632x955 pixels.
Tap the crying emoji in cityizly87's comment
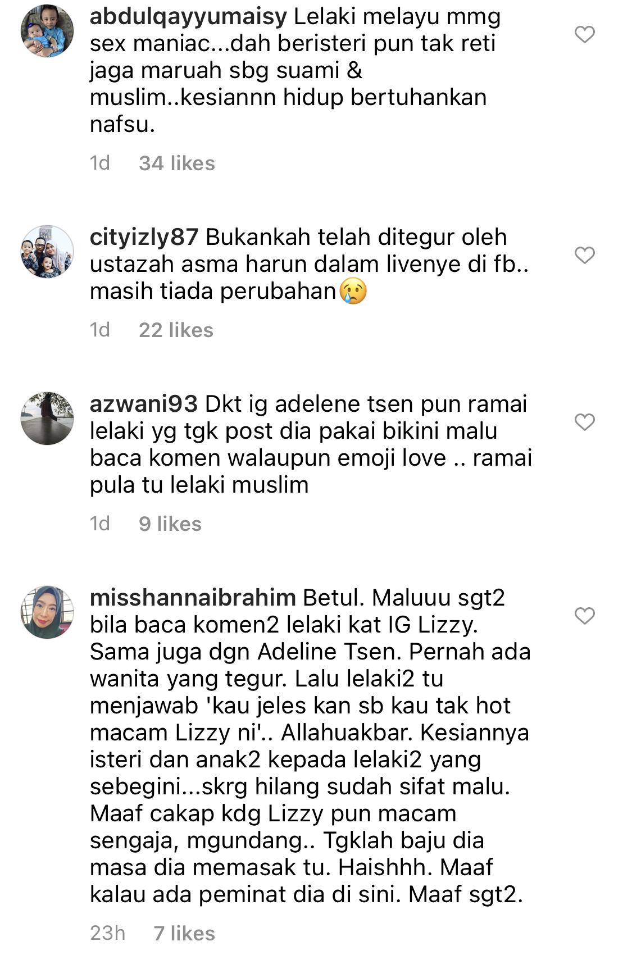(x=353, y=291)
